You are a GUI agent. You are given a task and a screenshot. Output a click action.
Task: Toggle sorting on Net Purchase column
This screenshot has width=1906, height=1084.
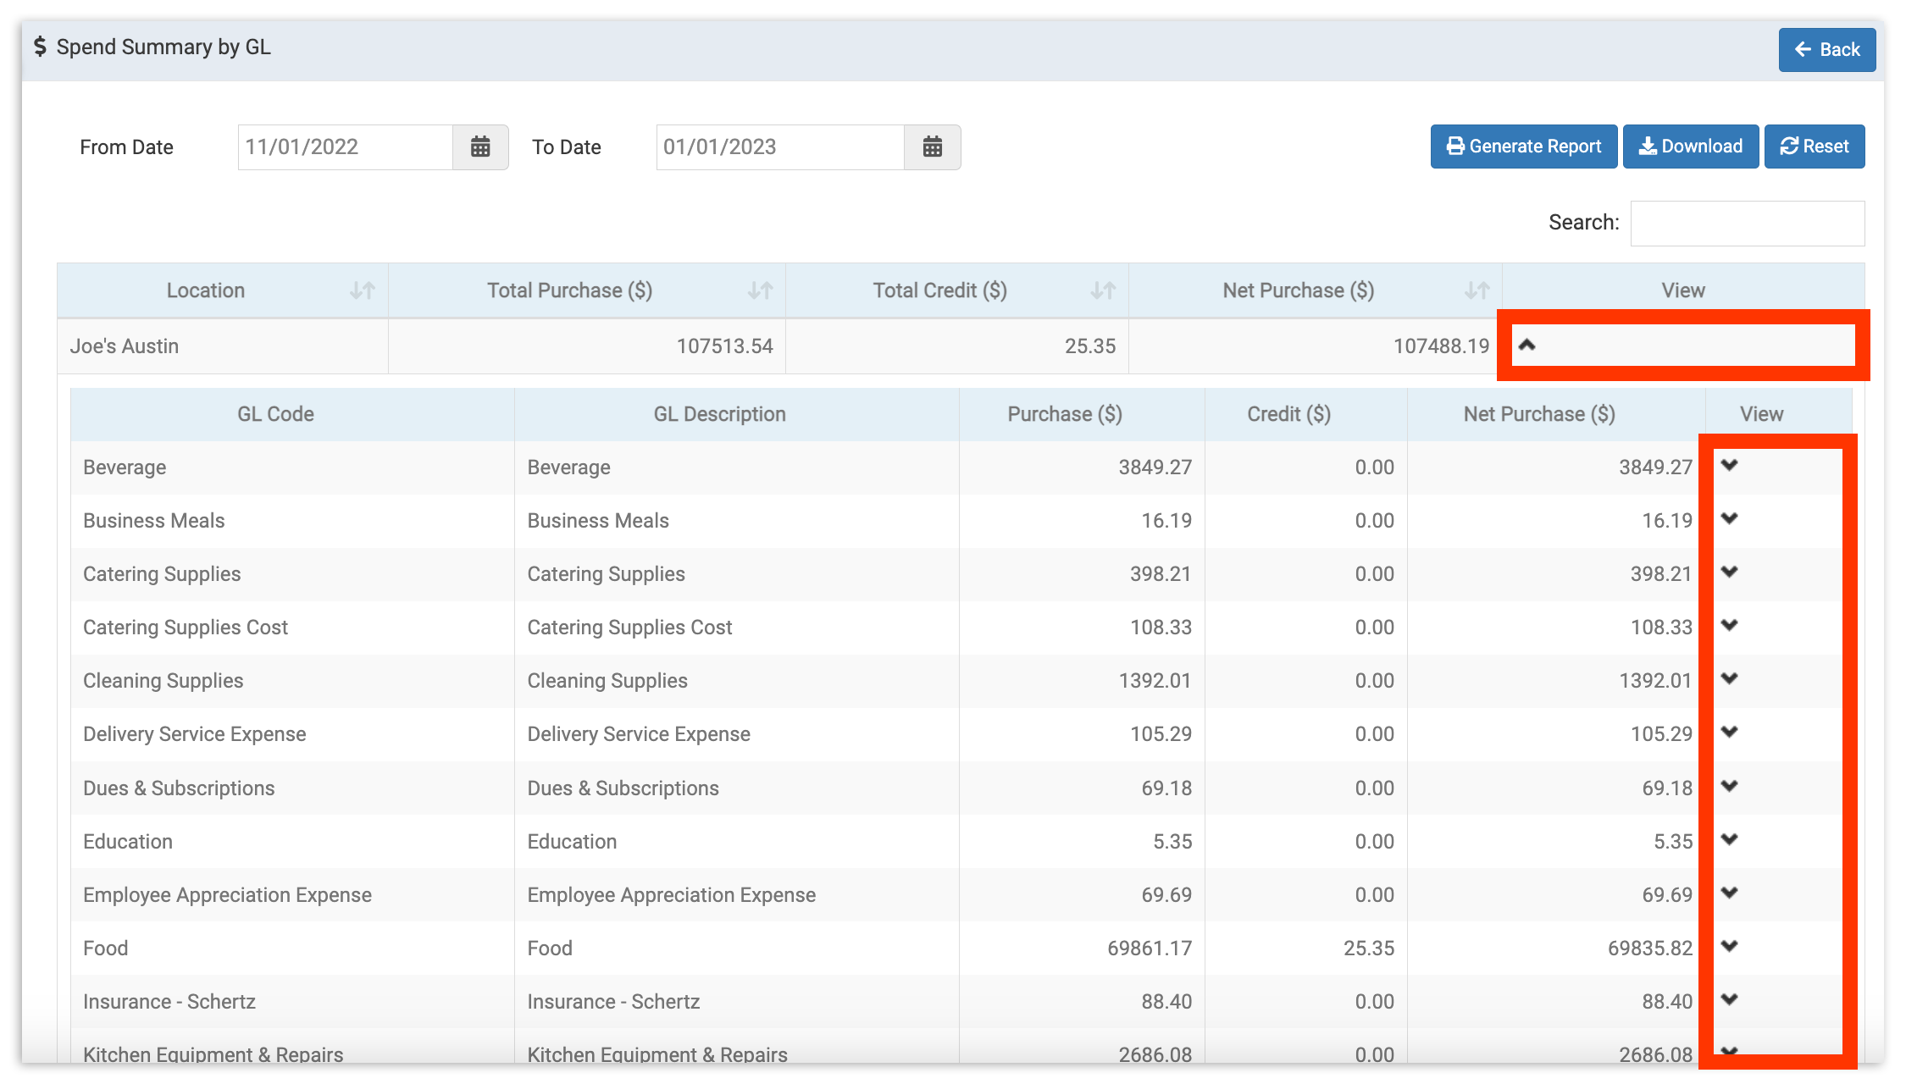tap(1476, 290)
